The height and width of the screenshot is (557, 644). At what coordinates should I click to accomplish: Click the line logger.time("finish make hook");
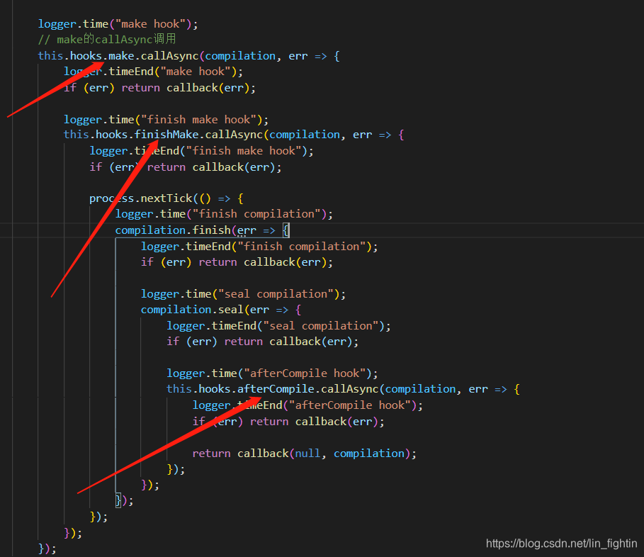click(166, 120)
